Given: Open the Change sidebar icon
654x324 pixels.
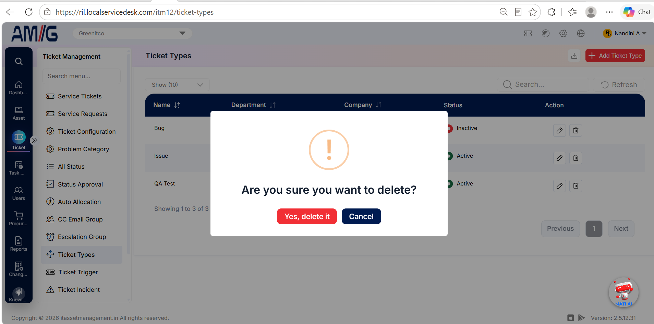Looking at the screenshot, I should [19, 269].
